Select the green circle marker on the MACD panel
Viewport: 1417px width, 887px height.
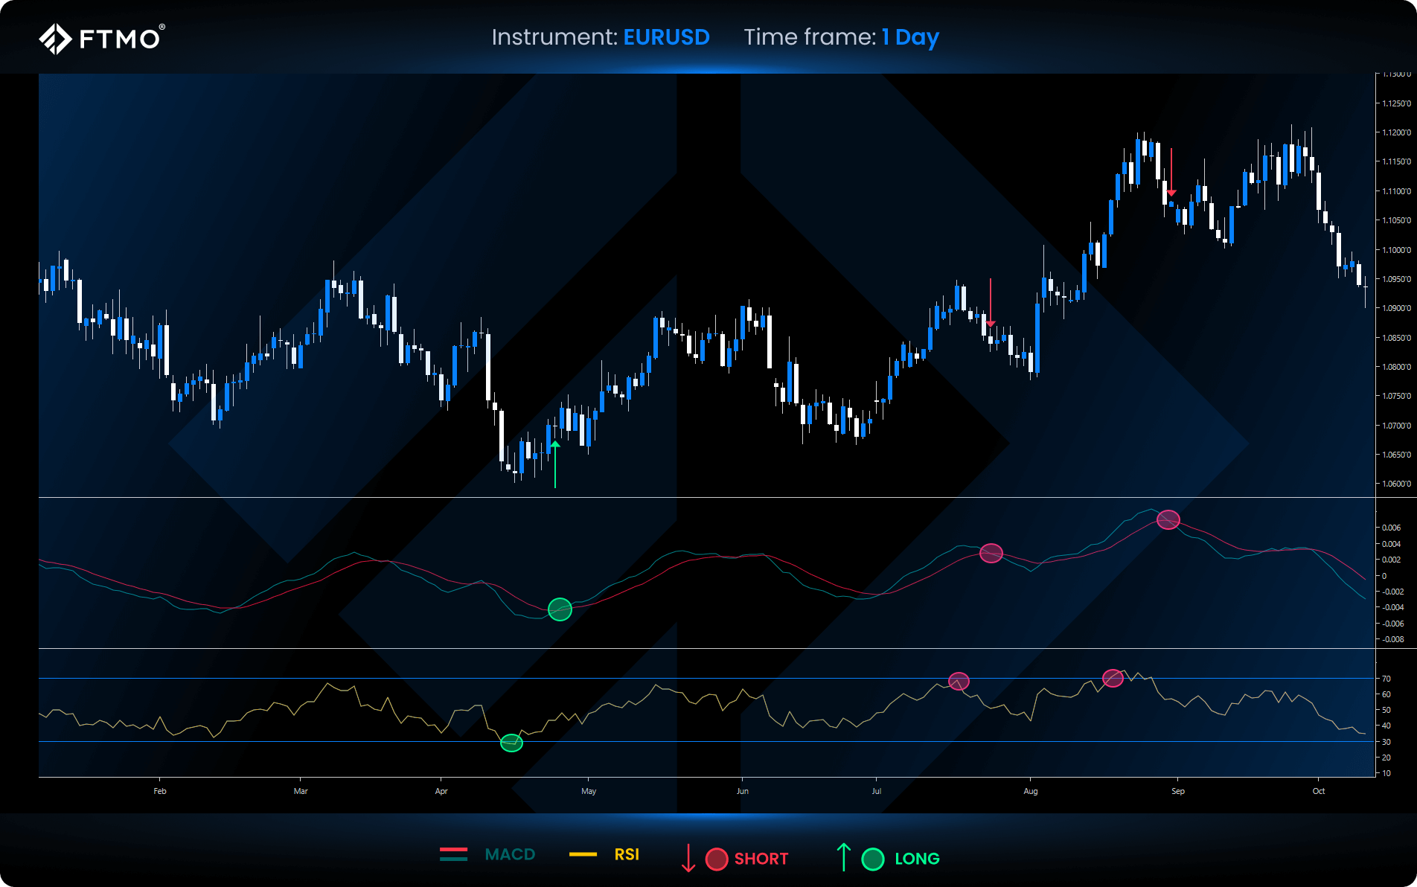pyautogui.click(x=560, y=609)
